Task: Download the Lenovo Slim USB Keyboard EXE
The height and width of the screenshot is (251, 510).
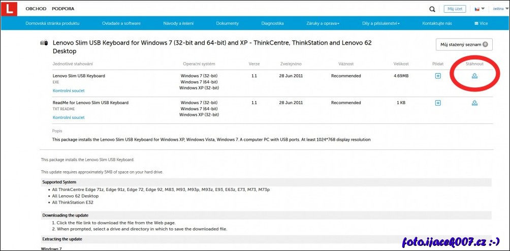Action: pyautogui.click(x=474, y=76)
